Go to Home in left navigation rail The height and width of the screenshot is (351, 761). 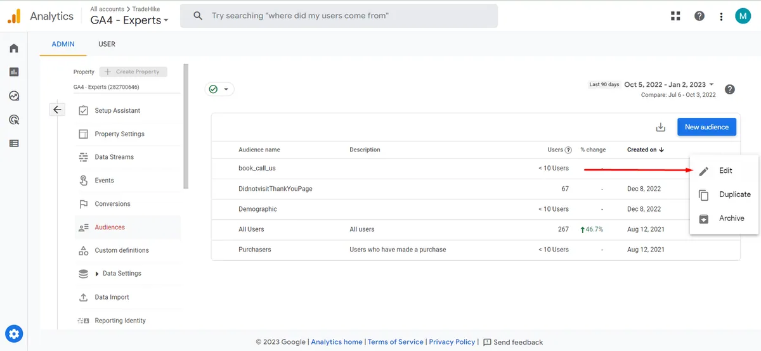[x=14, y=48]
